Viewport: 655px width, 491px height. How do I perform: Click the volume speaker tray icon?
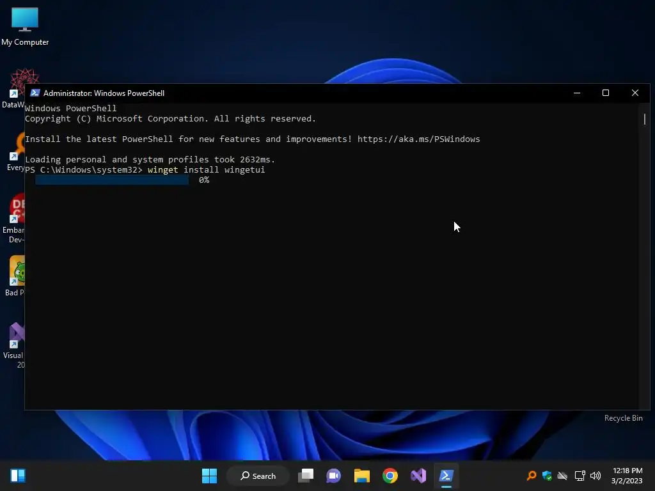click(x=596, y=476)
